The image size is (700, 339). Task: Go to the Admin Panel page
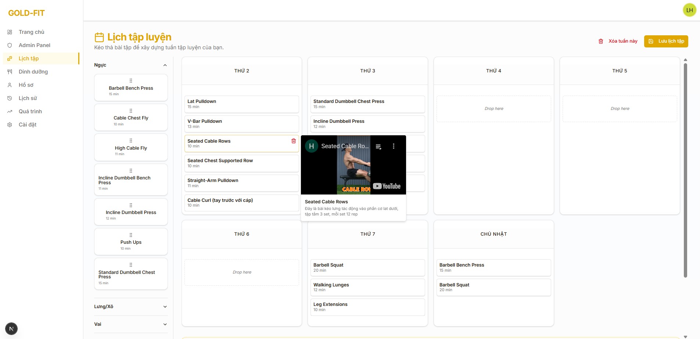(x=34, y=45)
